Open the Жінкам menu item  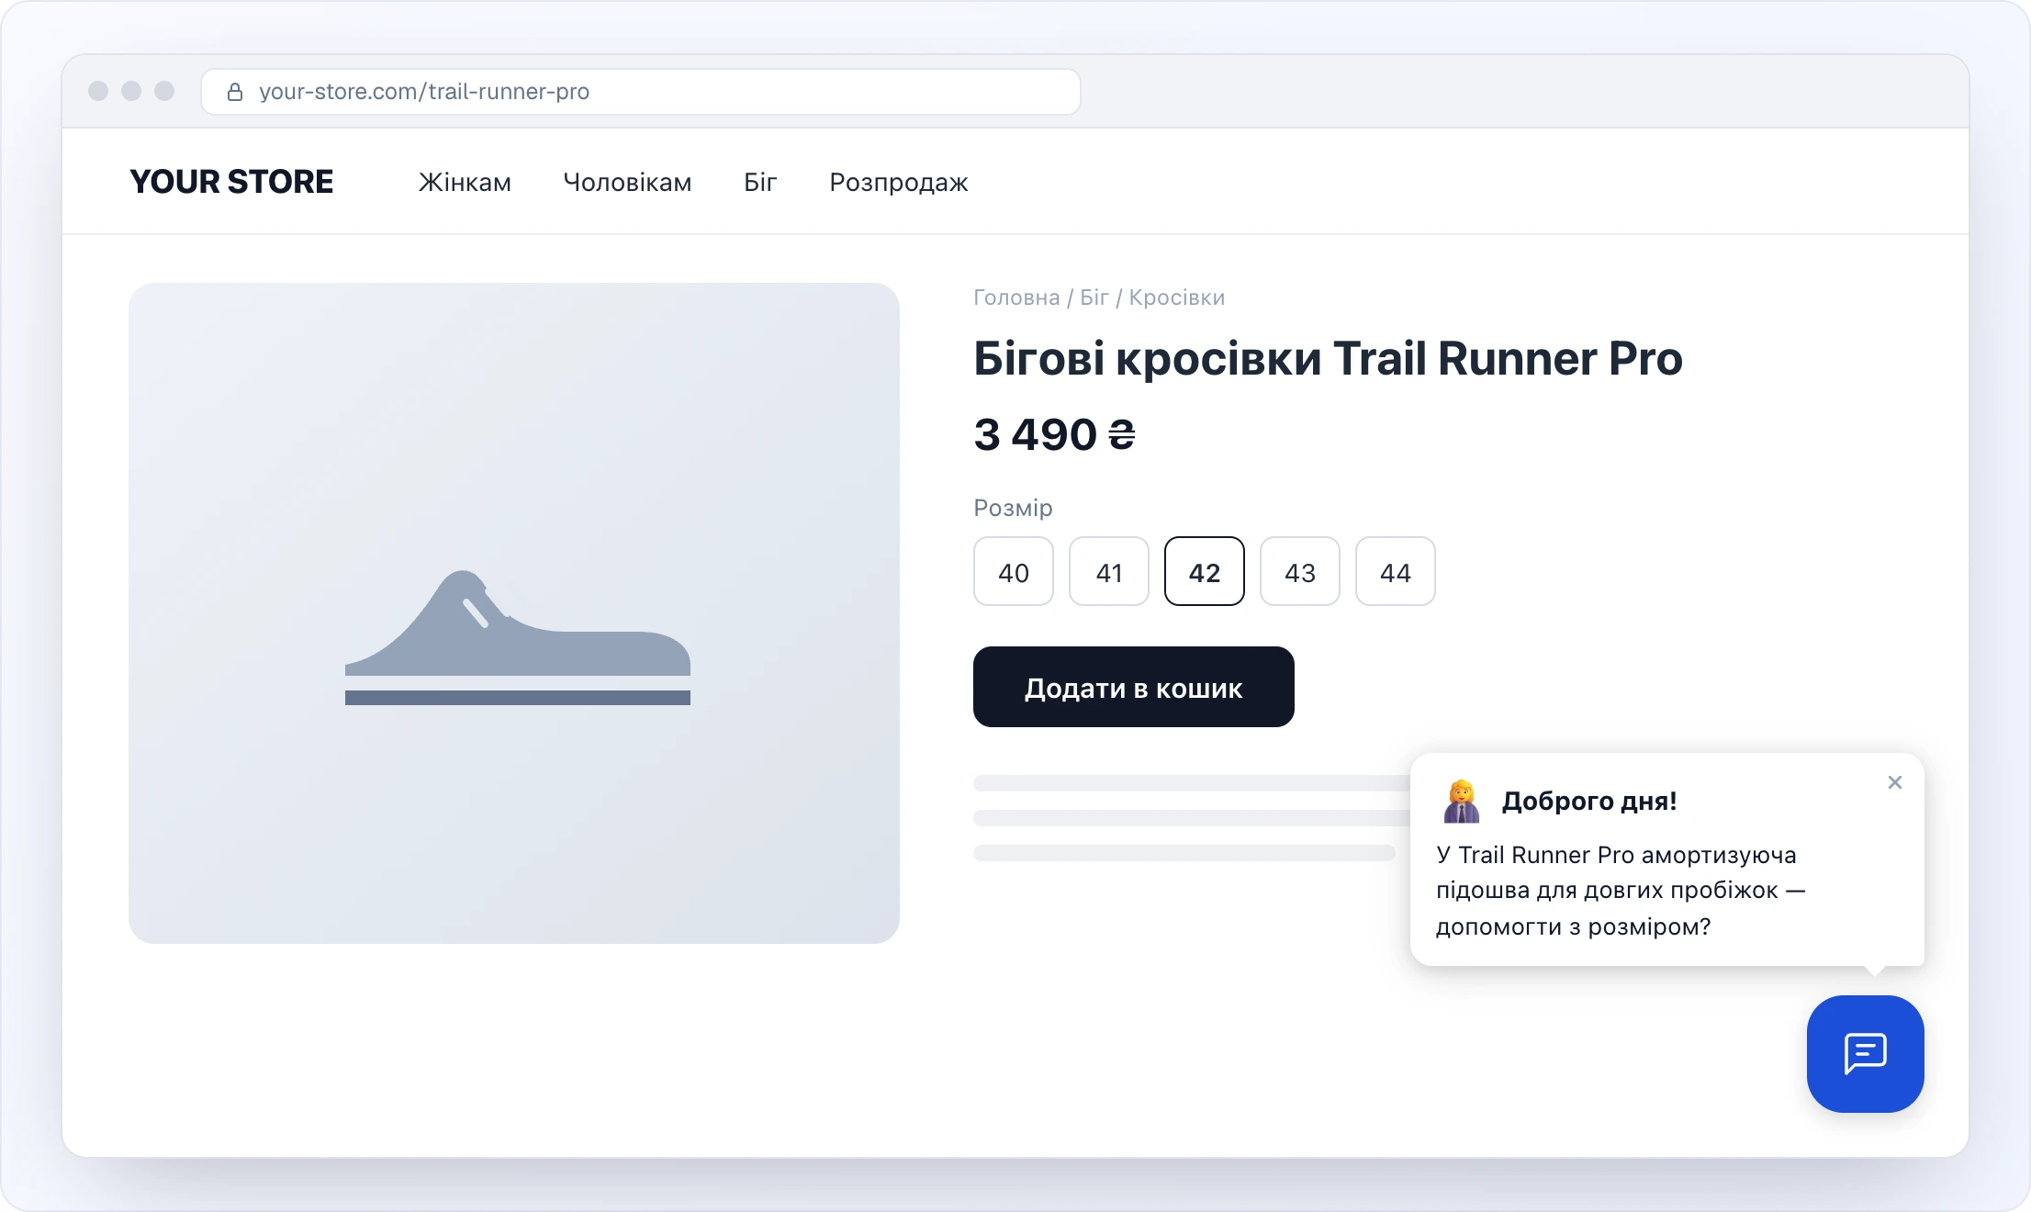click(x=465, y=182)
